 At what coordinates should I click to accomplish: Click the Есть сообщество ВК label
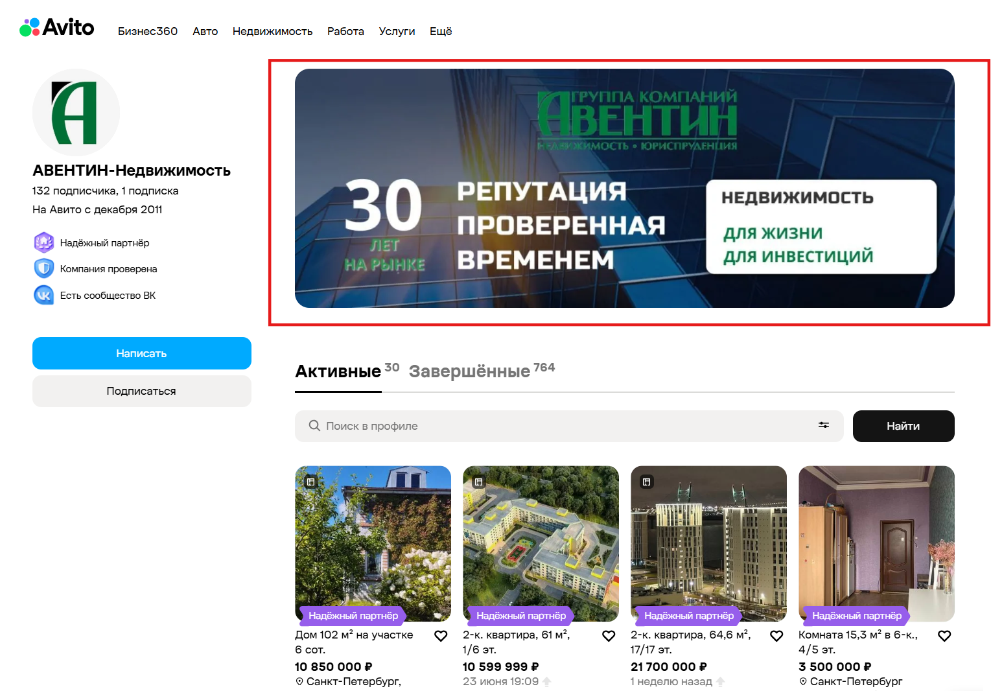[x=108, y=296]
